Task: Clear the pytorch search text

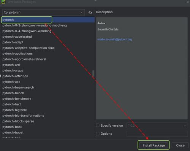Action: pos(81,13)
